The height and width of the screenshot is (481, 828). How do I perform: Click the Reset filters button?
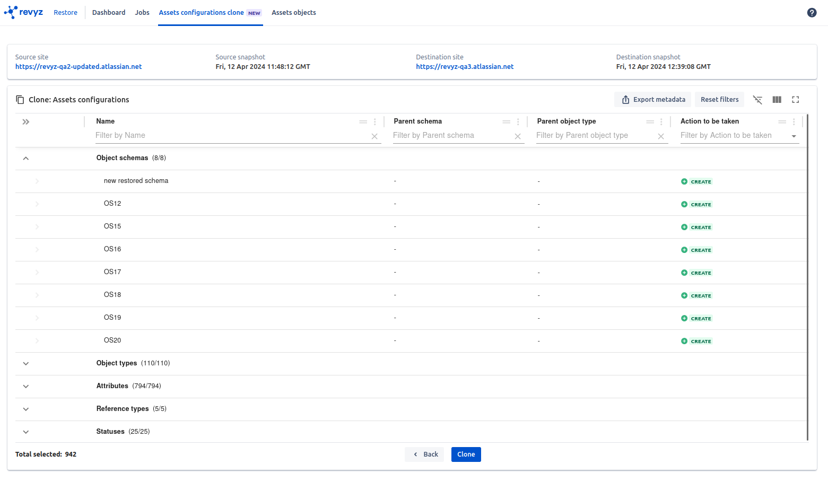click(x=720, y=100)
